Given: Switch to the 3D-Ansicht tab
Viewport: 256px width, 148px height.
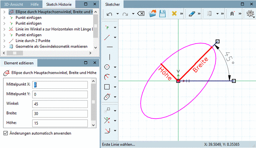Looking at the screenshot, I should tap(14, 4).
